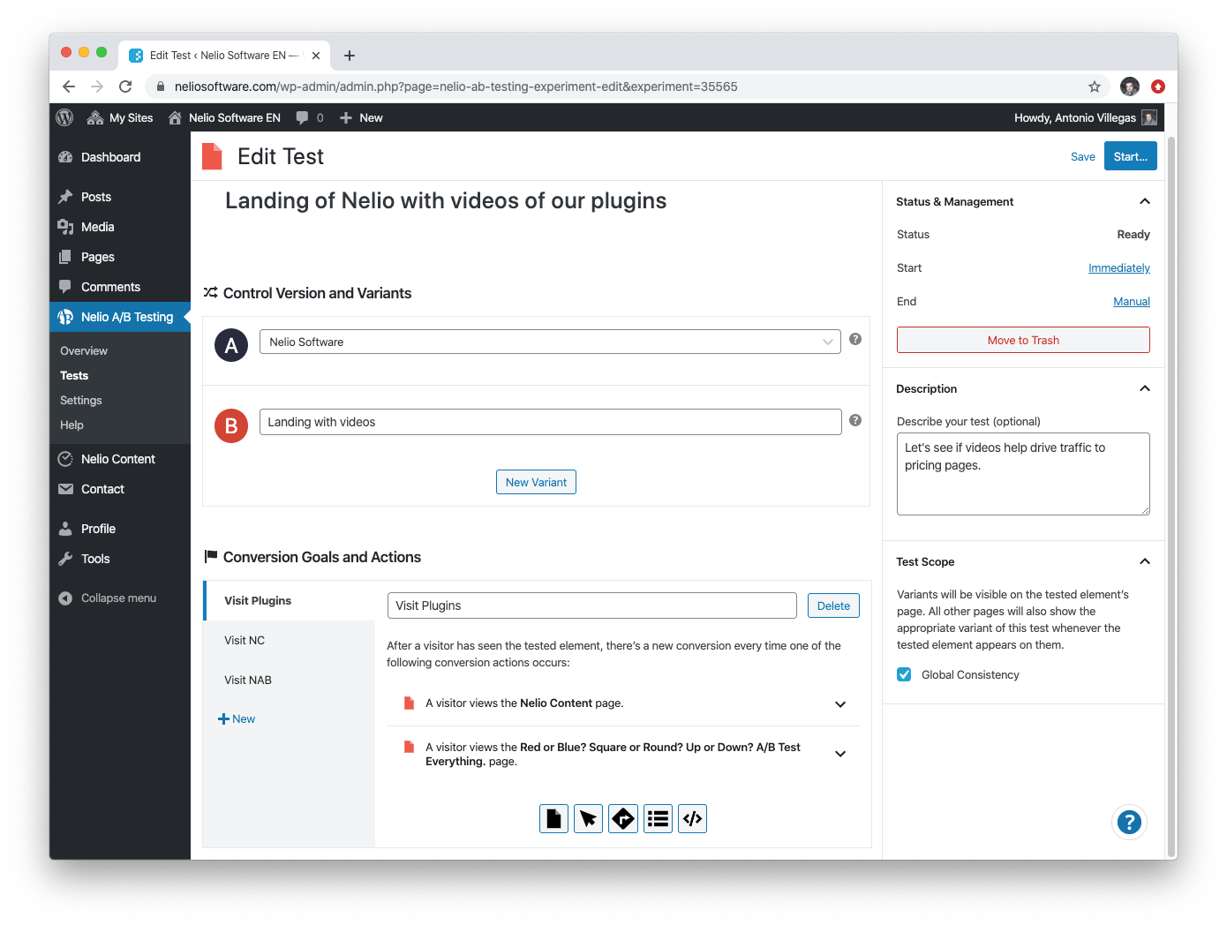Reload the browser page
Screen dimensions: 1227x925
pyautogui.click(x=125, y=86)
